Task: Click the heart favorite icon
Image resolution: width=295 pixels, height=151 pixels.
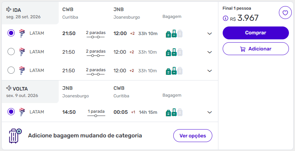Action: click(x=285, y=13)
